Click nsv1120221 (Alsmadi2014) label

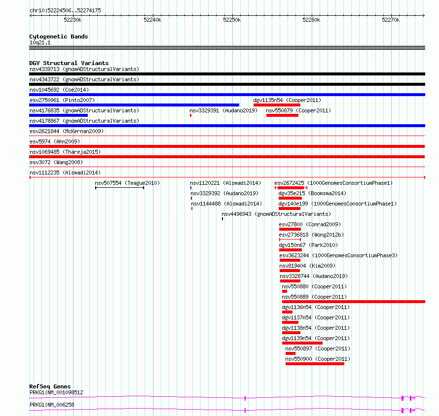click(225, 183)
